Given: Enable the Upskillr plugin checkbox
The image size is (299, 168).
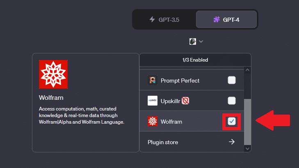Looking at the screenshot, I should [x=232, y=101].
